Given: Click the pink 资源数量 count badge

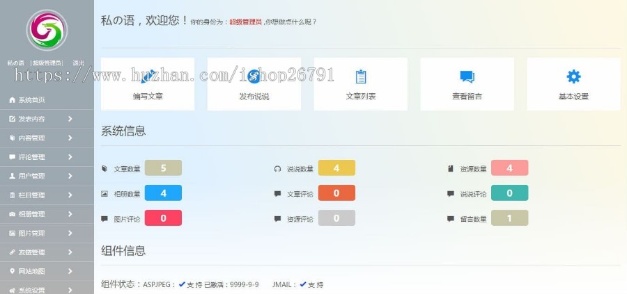Looking at the screenshot, I should (509, 168).
